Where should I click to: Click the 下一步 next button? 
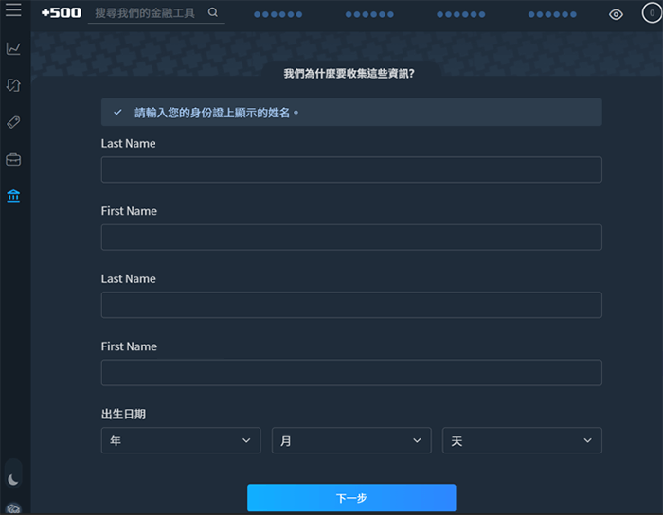351,498
